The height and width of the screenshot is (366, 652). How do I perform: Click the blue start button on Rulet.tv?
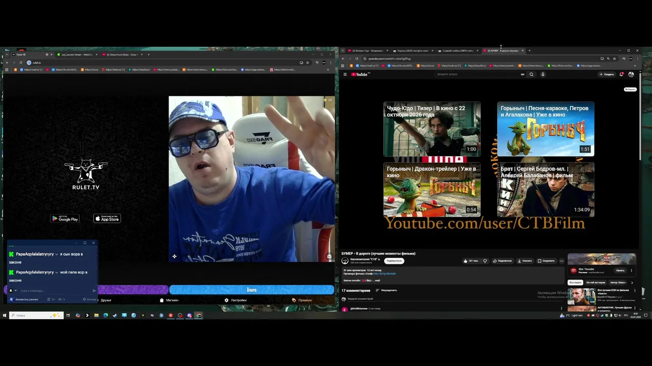252,290
